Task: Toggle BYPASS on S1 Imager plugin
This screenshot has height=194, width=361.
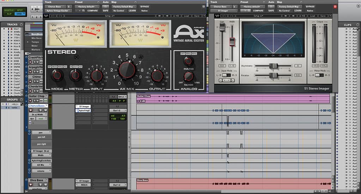Action: 310,7
